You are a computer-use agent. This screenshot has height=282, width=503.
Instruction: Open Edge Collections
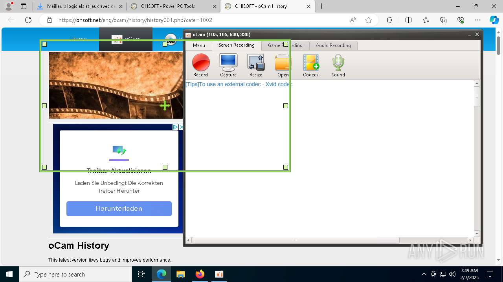coord(443,20)
